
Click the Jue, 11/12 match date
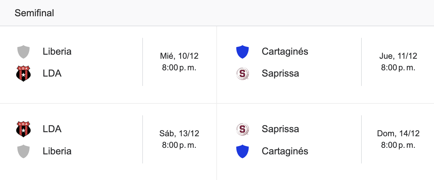(x=398, y=56)
